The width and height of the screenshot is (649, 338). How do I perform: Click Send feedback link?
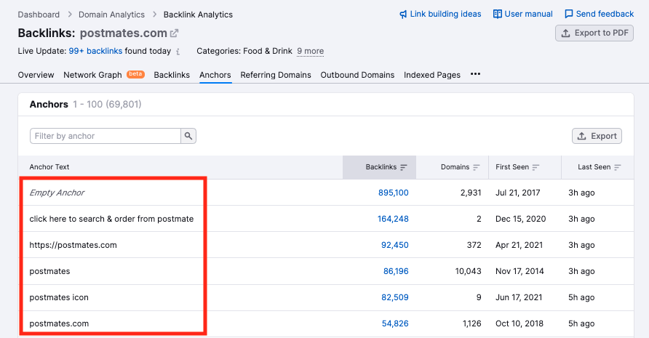[599, 14]
